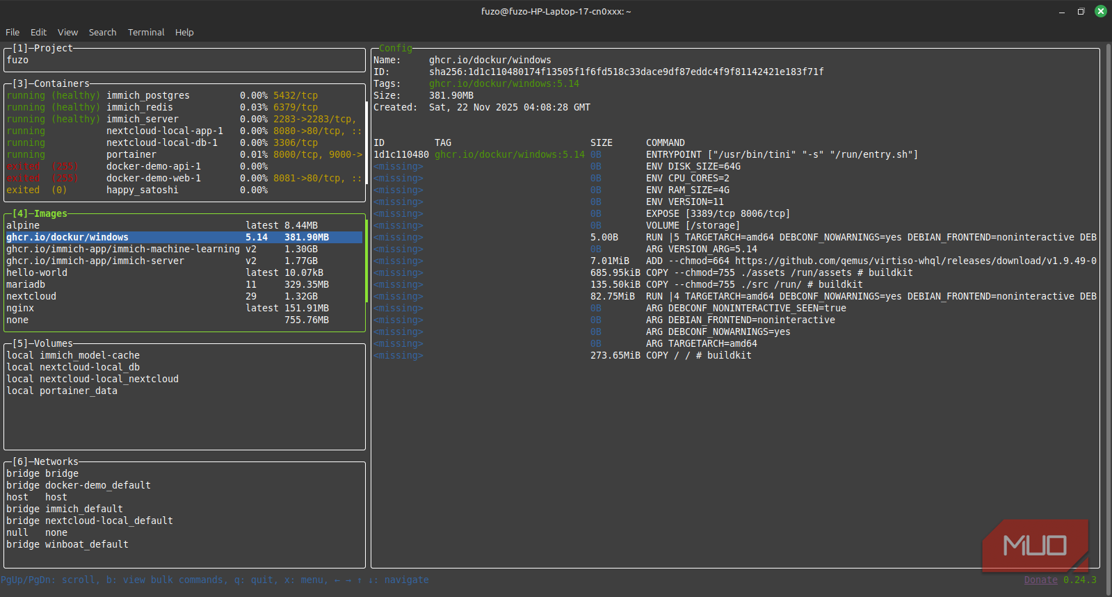Open the View menu

click(x=67, y=32)
